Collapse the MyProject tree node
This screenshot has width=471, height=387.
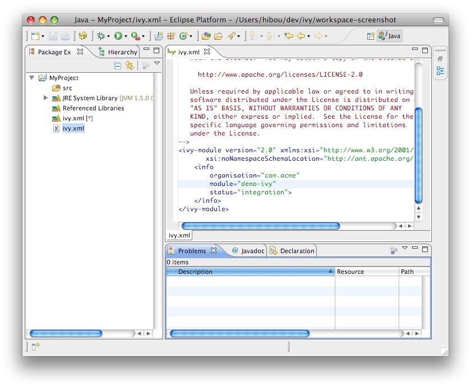click(32, 78)
